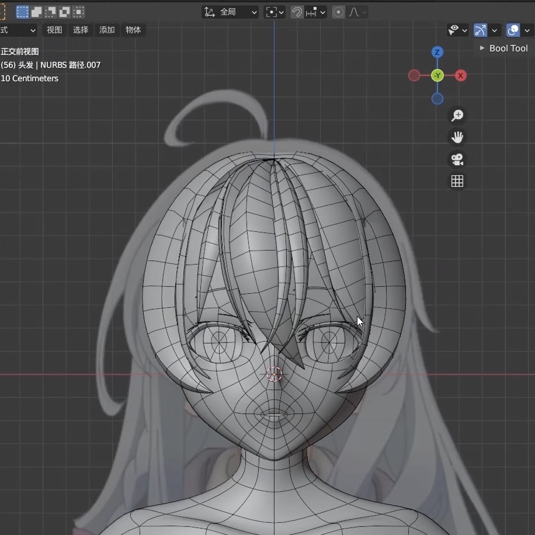Click the green -Y axis gizmo handle
Screen dimensions: 535x535
click(x=437, y=75)
